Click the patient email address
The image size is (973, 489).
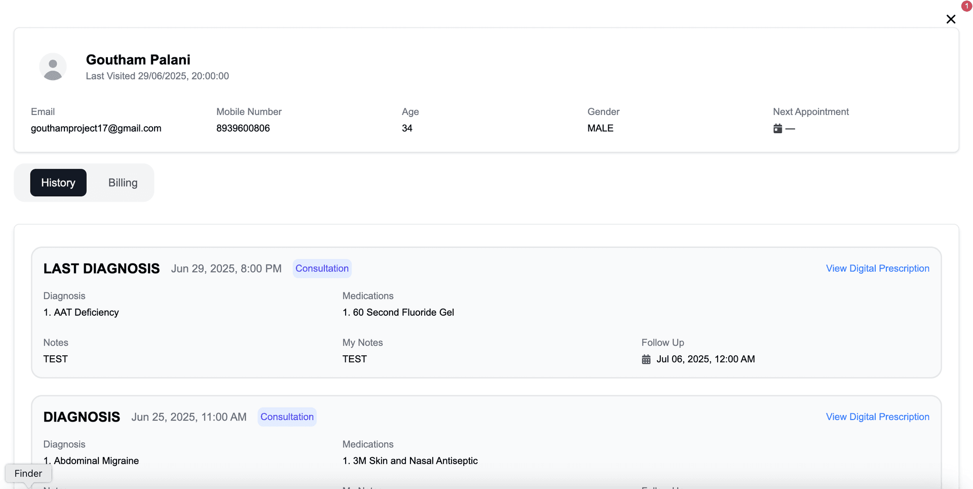[x=96, y=128]
